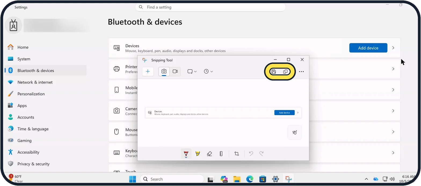The height and width of the screenshot is (186, 421).
Task: Undo the last snip edit
Action: coord(251,154)
